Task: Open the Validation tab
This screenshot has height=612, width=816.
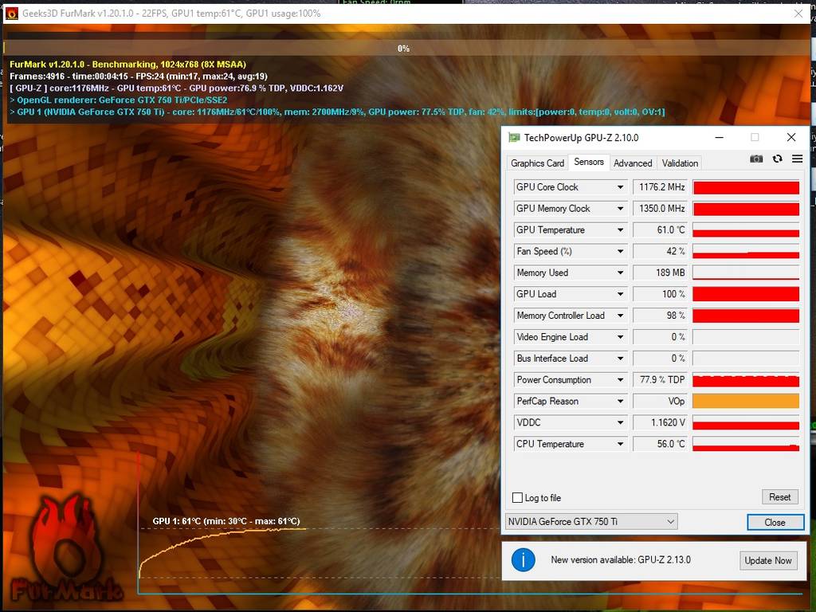Action: coord(680,163)
